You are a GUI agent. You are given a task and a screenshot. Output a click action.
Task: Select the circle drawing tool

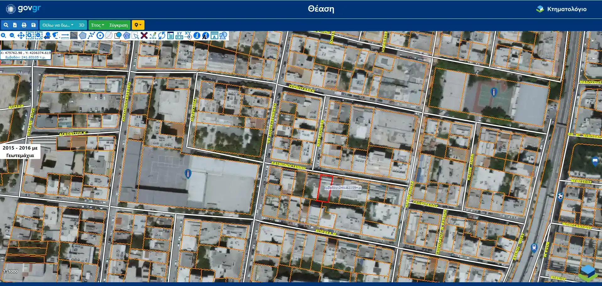[100, 35]
